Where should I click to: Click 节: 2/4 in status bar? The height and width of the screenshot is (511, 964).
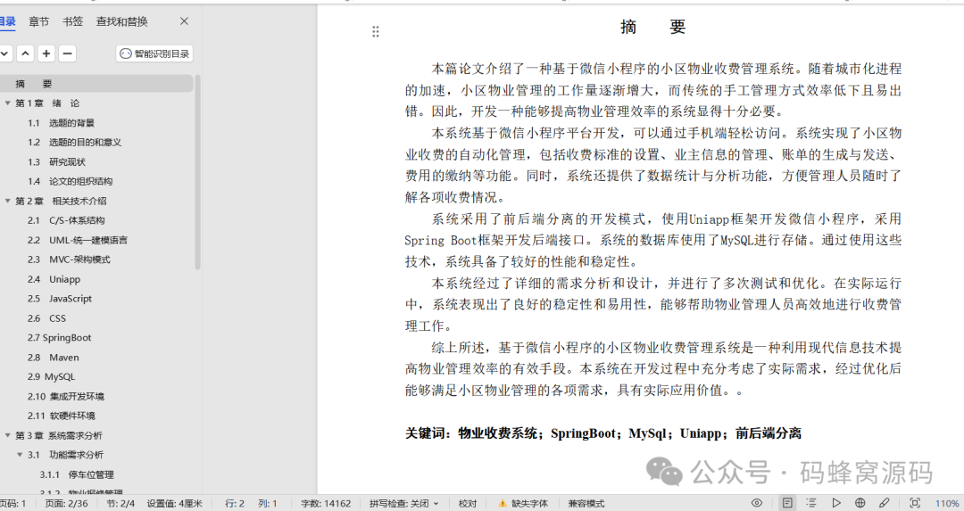(120, 504)
